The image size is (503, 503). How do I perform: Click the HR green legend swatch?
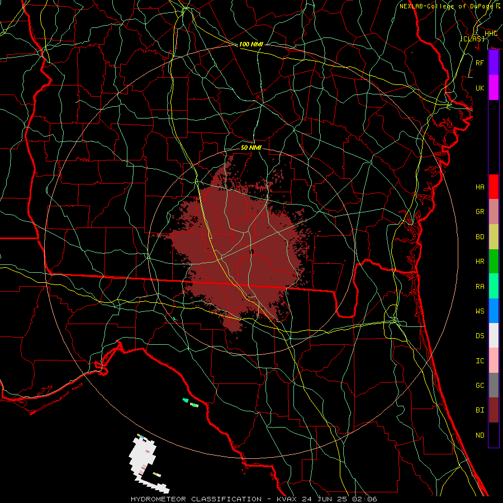pos(493,261)
